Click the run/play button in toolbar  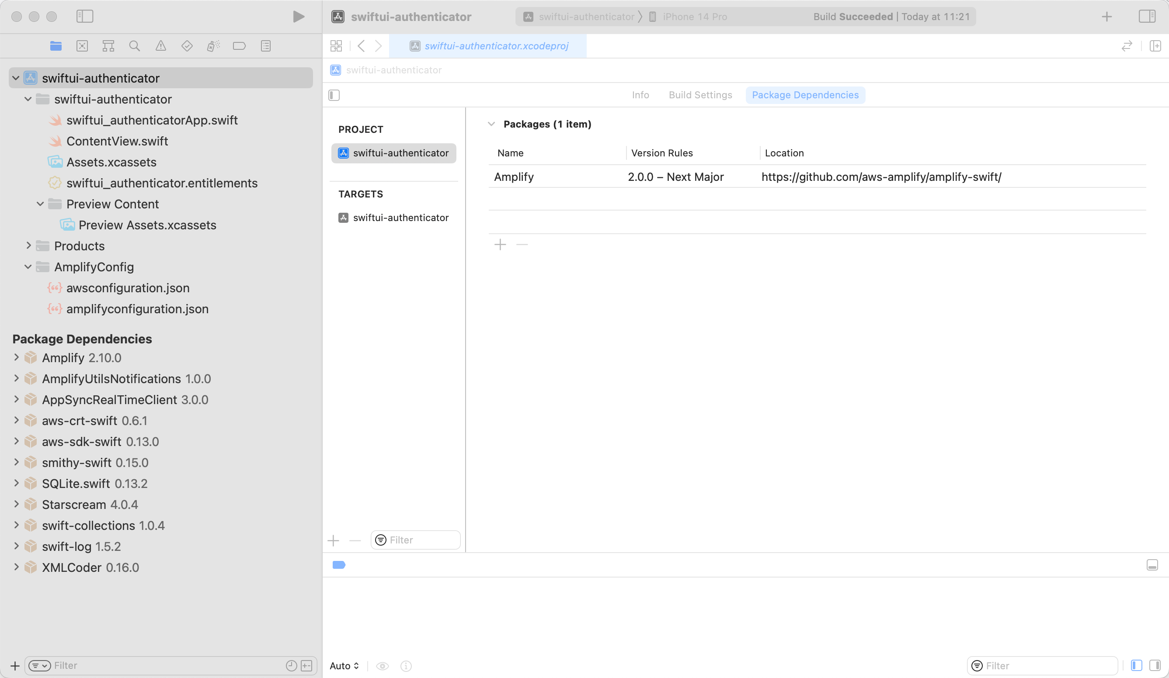(298, 16)
